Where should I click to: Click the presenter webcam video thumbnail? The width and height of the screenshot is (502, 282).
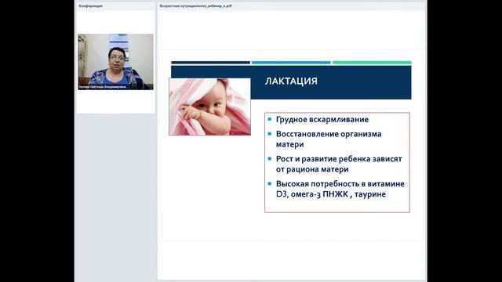(115, 62)
